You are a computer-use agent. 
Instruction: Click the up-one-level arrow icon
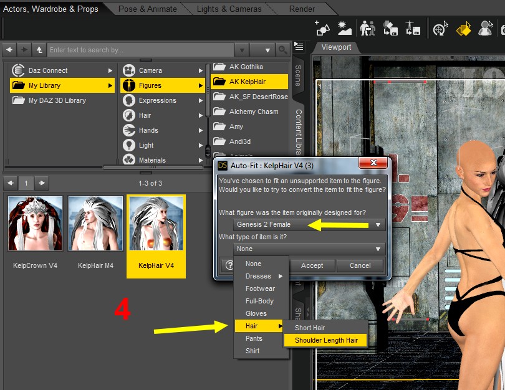[x=39, y=50]
